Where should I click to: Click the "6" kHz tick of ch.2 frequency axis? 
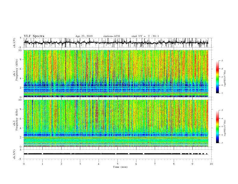[21, 119]
